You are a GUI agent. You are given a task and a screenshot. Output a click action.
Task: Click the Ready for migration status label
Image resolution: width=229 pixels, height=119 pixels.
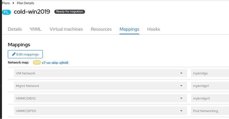[x=70, y=12]
